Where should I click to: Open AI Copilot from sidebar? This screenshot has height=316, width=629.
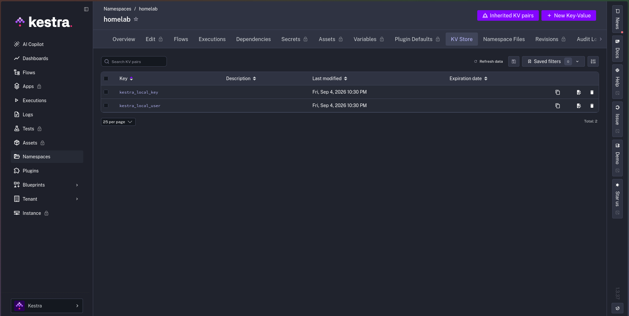(47, 44)
